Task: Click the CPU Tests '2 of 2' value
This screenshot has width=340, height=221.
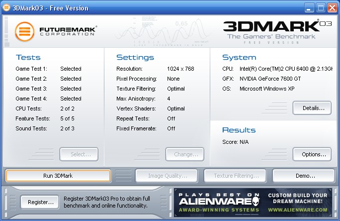Action: [67, 109]
